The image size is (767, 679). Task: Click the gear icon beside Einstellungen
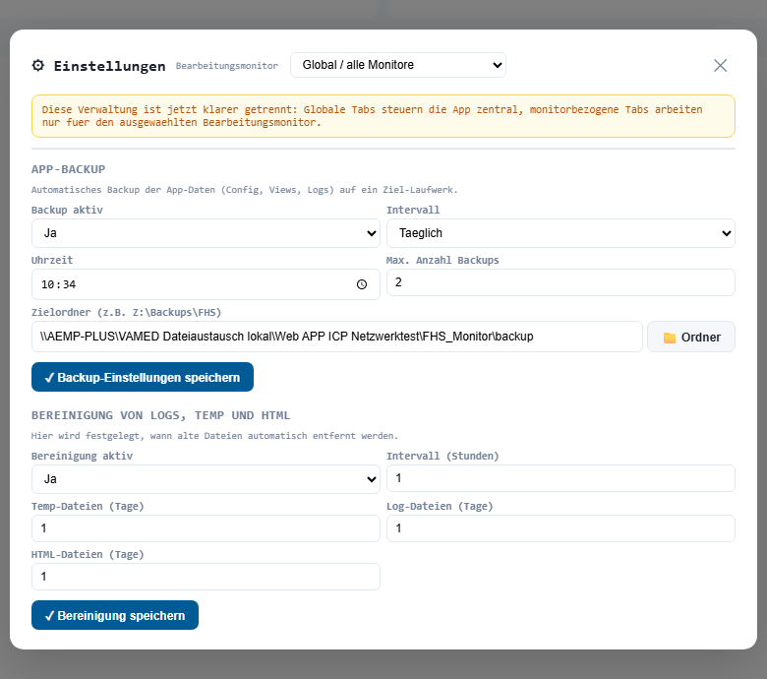[38, 66]
